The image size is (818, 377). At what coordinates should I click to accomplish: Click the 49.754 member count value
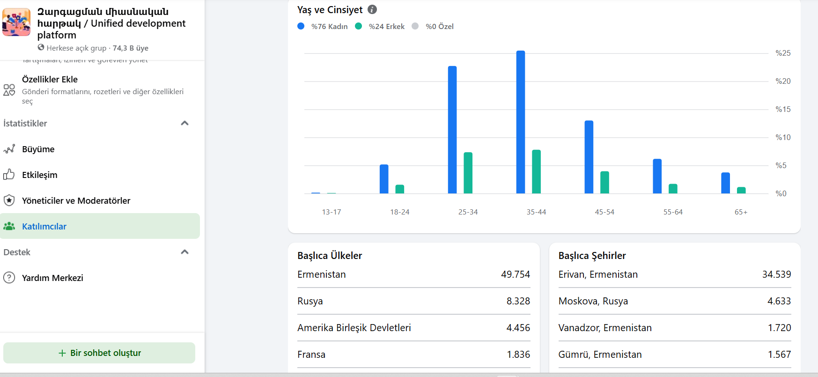tap(516, 274)
